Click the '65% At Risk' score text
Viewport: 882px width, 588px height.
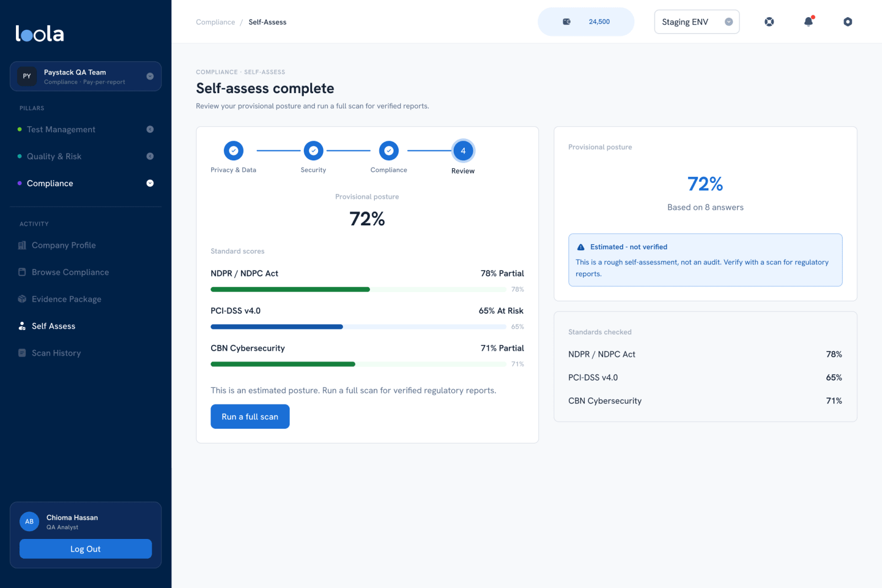coord(501,311)
